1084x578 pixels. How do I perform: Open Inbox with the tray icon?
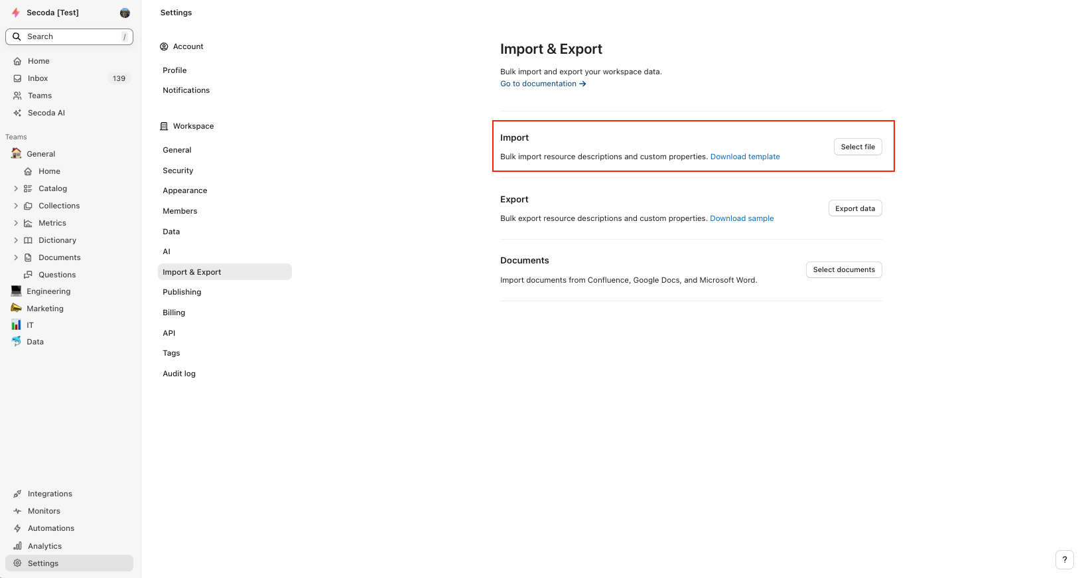[x=18, y=78]
